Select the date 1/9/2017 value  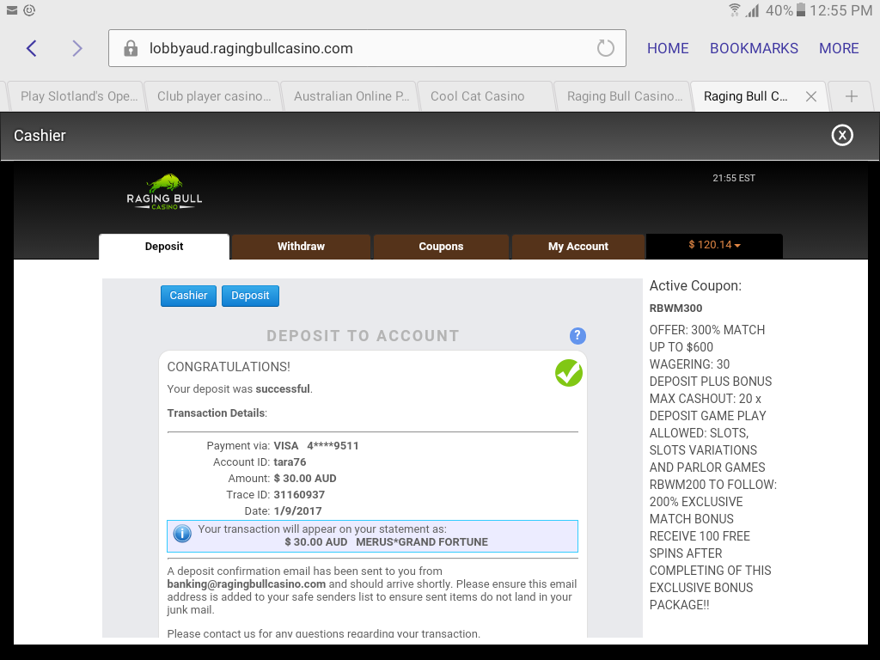(297, 511)
